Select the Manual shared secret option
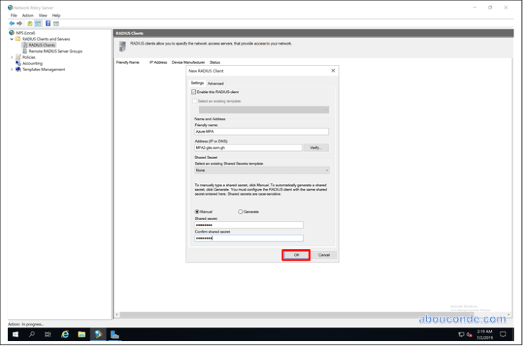 pyautogui.click(x=197, y=211)
